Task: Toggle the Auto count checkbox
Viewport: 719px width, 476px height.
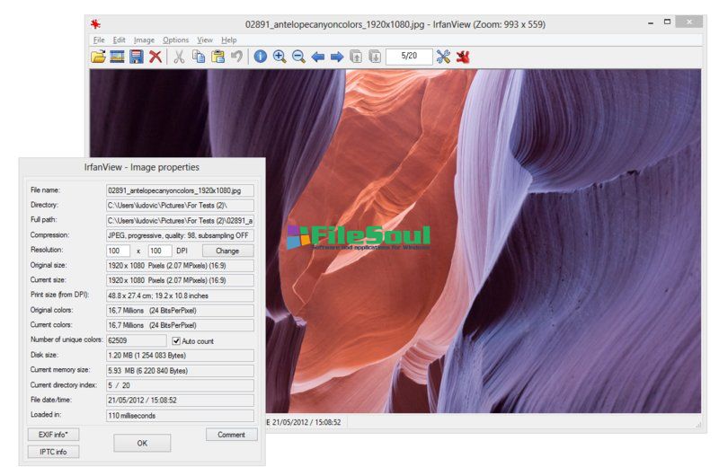Action: 176,341
